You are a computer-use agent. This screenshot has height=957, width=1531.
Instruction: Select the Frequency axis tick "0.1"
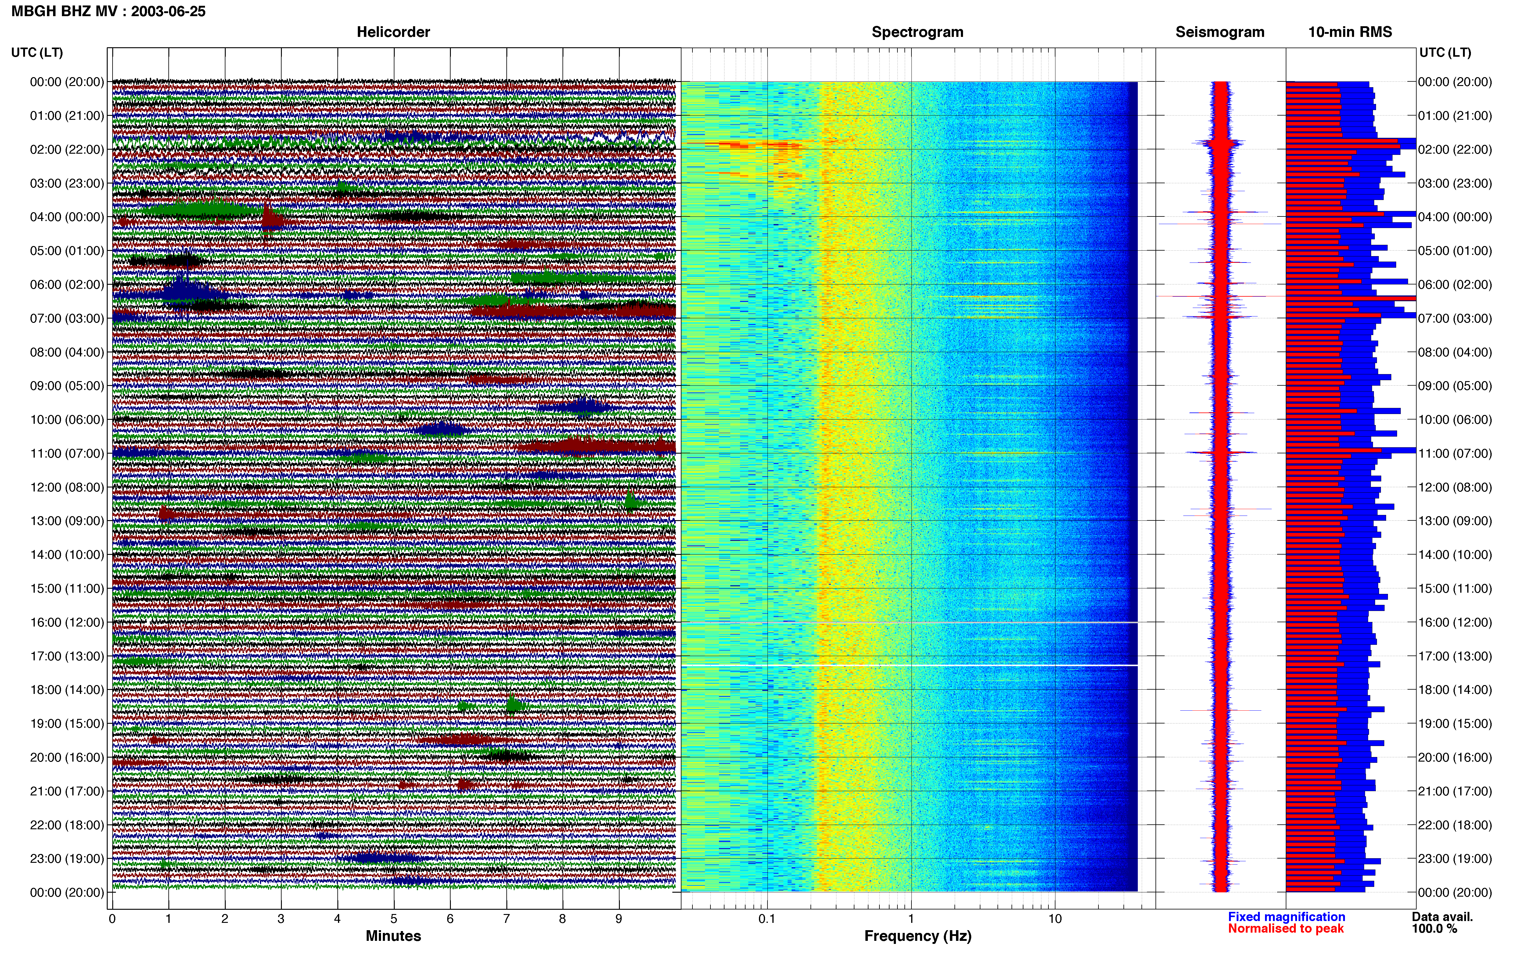[x=767, y=919]
